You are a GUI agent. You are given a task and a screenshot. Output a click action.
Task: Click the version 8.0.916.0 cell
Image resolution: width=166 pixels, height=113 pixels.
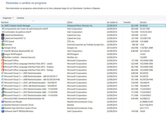click(x=144, y=26)
